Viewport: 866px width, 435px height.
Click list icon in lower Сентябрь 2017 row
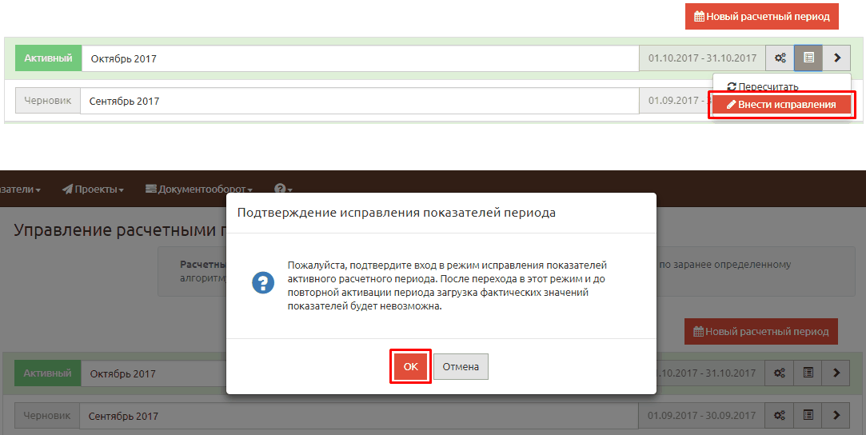[x=808, y=415]
